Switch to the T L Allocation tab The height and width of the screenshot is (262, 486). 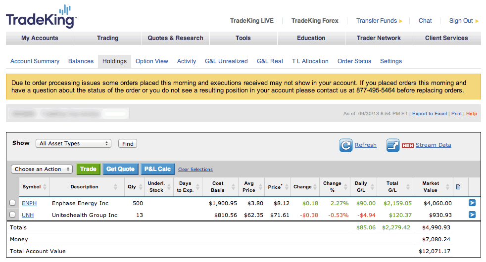[x=310, y=61]
